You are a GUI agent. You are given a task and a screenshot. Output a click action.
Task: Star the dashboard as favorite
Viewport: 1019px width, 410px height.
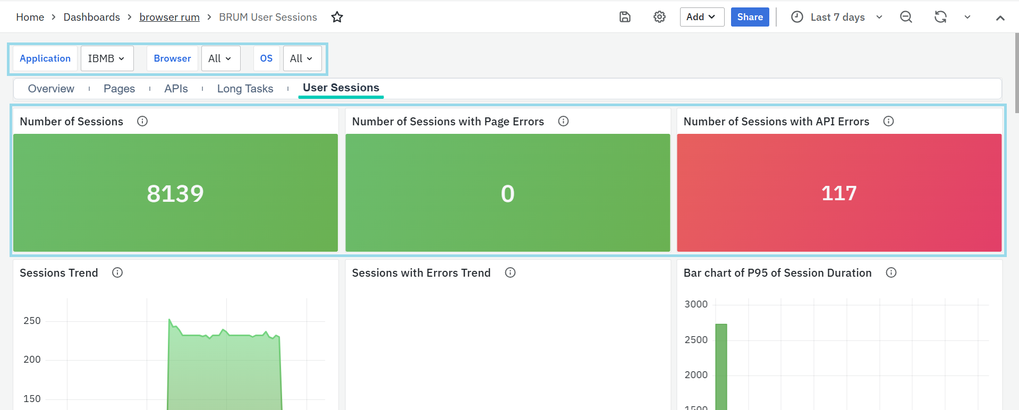click(337, 17)
